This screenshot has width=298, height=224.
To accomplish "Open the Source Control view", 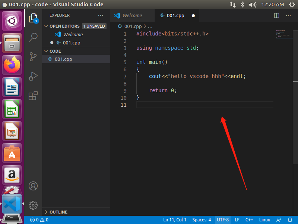I will click(33, 57).
